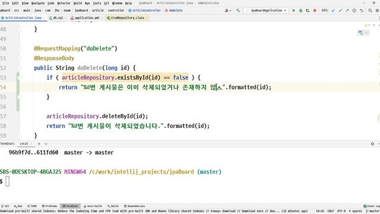This screenshot has width=380, height=214.
Task: Click in the terminal command prompt
Action: [8, 181]
